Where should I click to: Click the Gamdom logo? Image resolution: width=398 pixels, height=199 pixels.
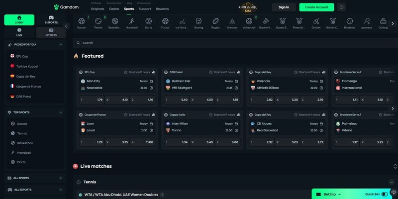point(66,7)
